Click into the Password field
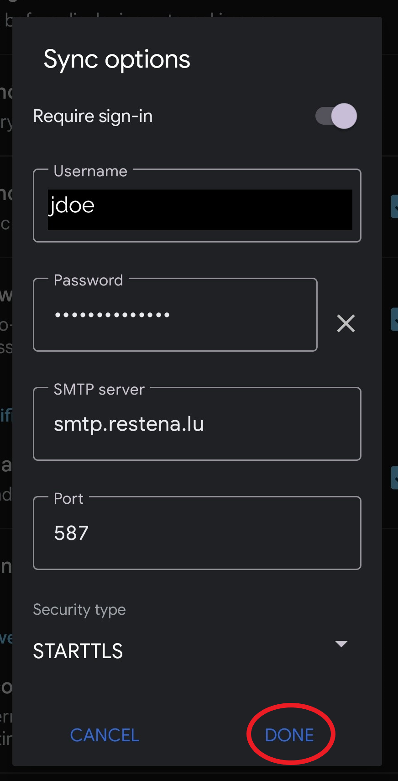398x781 pixels. (175, 315)
